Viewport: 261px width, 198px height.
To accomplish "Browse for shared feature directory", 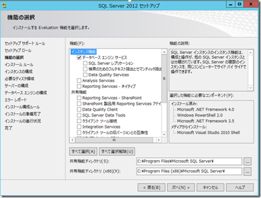I will coord(247,161).
